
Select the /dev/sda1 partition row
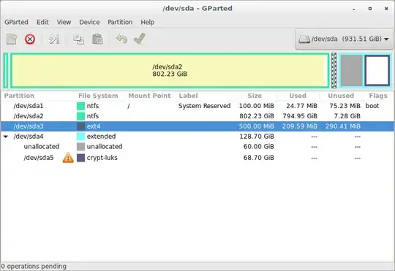(197, 106)
